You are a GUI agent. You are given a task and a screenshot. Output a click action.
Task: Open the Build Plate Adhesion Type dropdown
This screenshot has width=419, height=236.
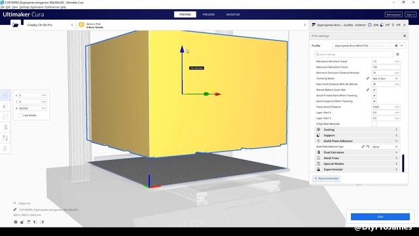(x=386, y=147)
